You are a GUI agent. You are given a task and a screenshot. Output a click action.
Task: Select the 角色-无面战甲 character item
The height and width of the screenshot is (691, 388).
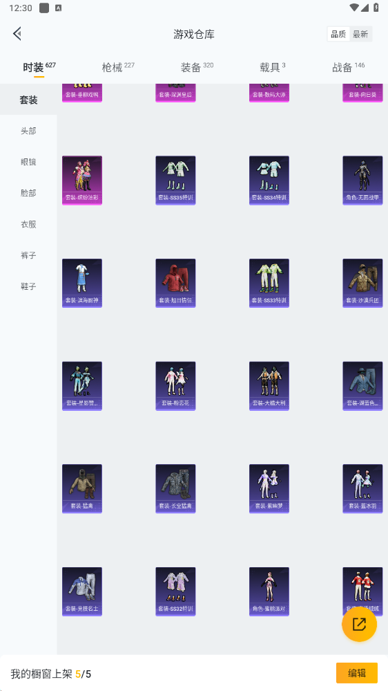pos(362,181)
